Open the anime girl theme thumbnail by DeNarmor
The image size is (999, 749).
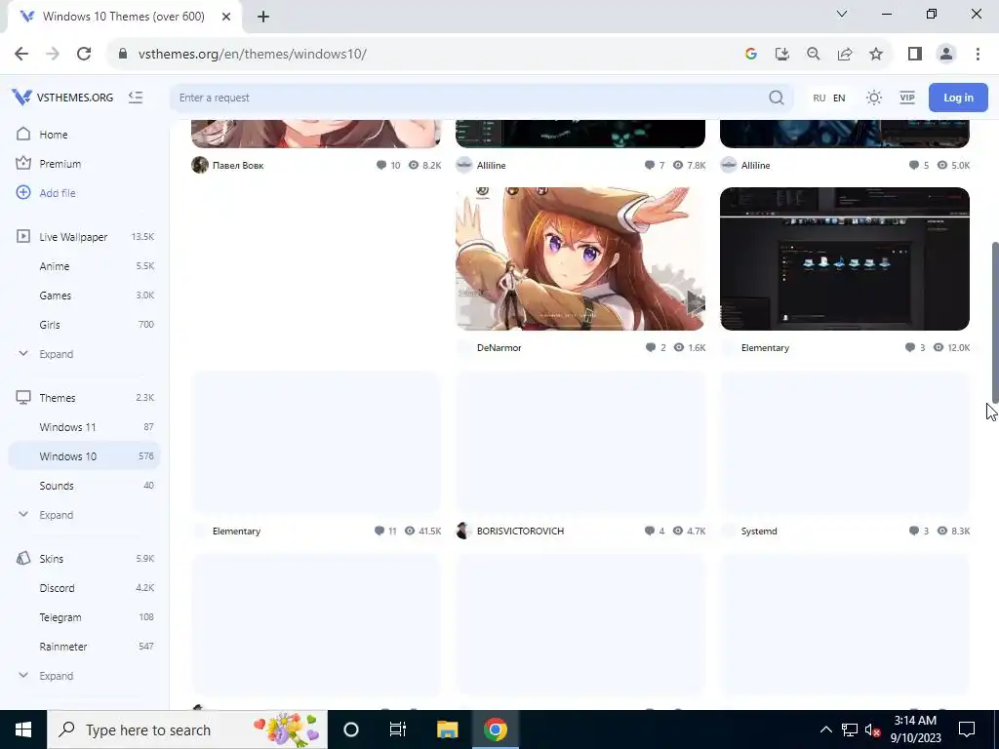580,258
